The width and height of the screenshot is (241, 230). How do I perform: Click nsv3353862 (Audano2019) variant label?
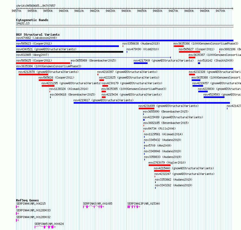tap(174, 180)
